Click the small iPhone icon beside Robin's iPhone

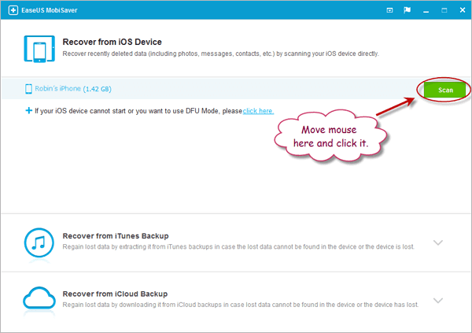coord(29,89)
